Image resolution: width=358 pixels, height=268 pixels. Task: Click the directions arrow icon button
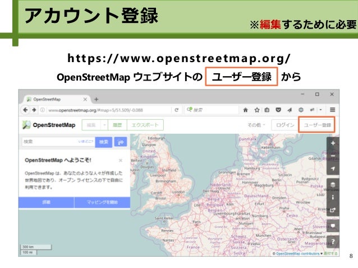[x=121, y=142]
